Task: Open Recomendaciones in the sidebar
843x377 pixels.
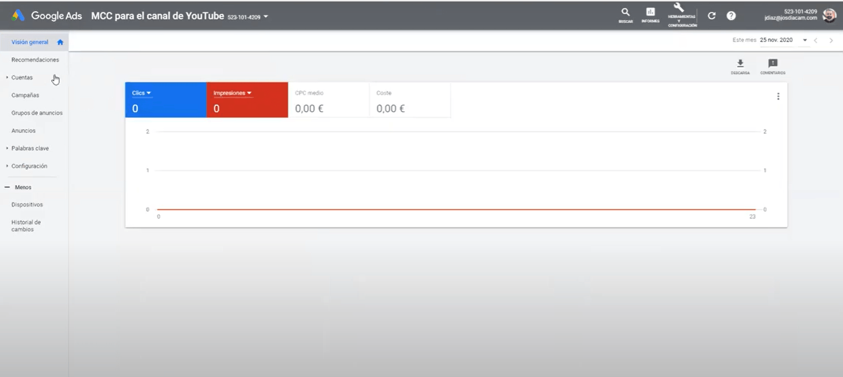Action: point(35,60)
